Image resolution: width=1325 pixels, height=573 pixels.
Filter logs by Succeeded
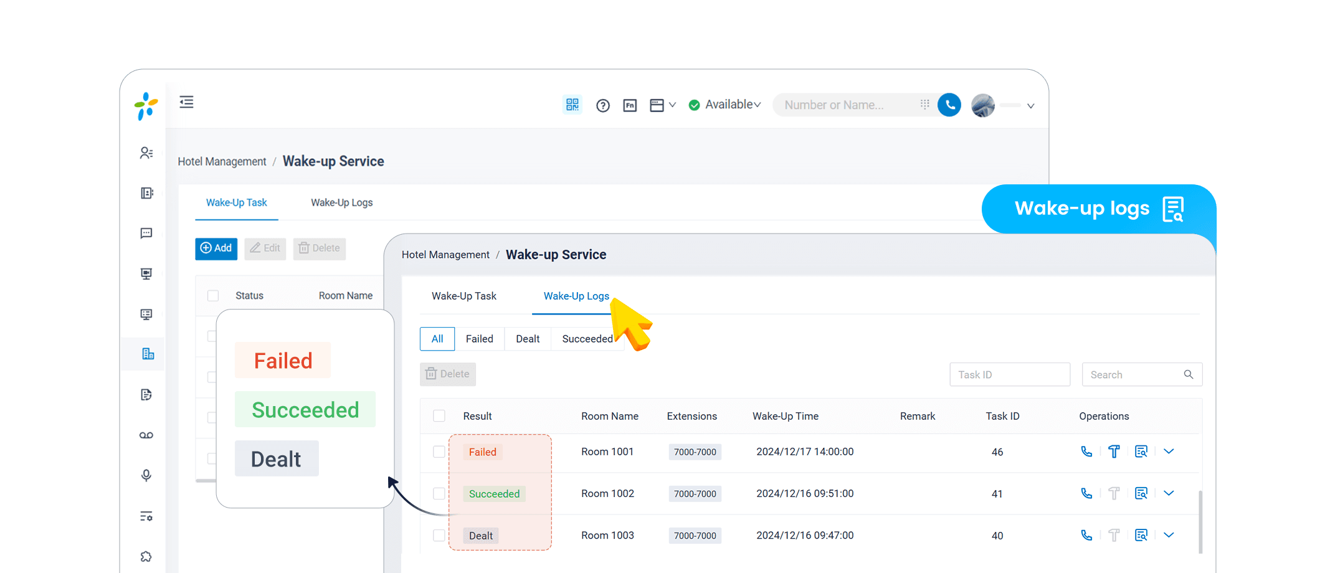587,339
